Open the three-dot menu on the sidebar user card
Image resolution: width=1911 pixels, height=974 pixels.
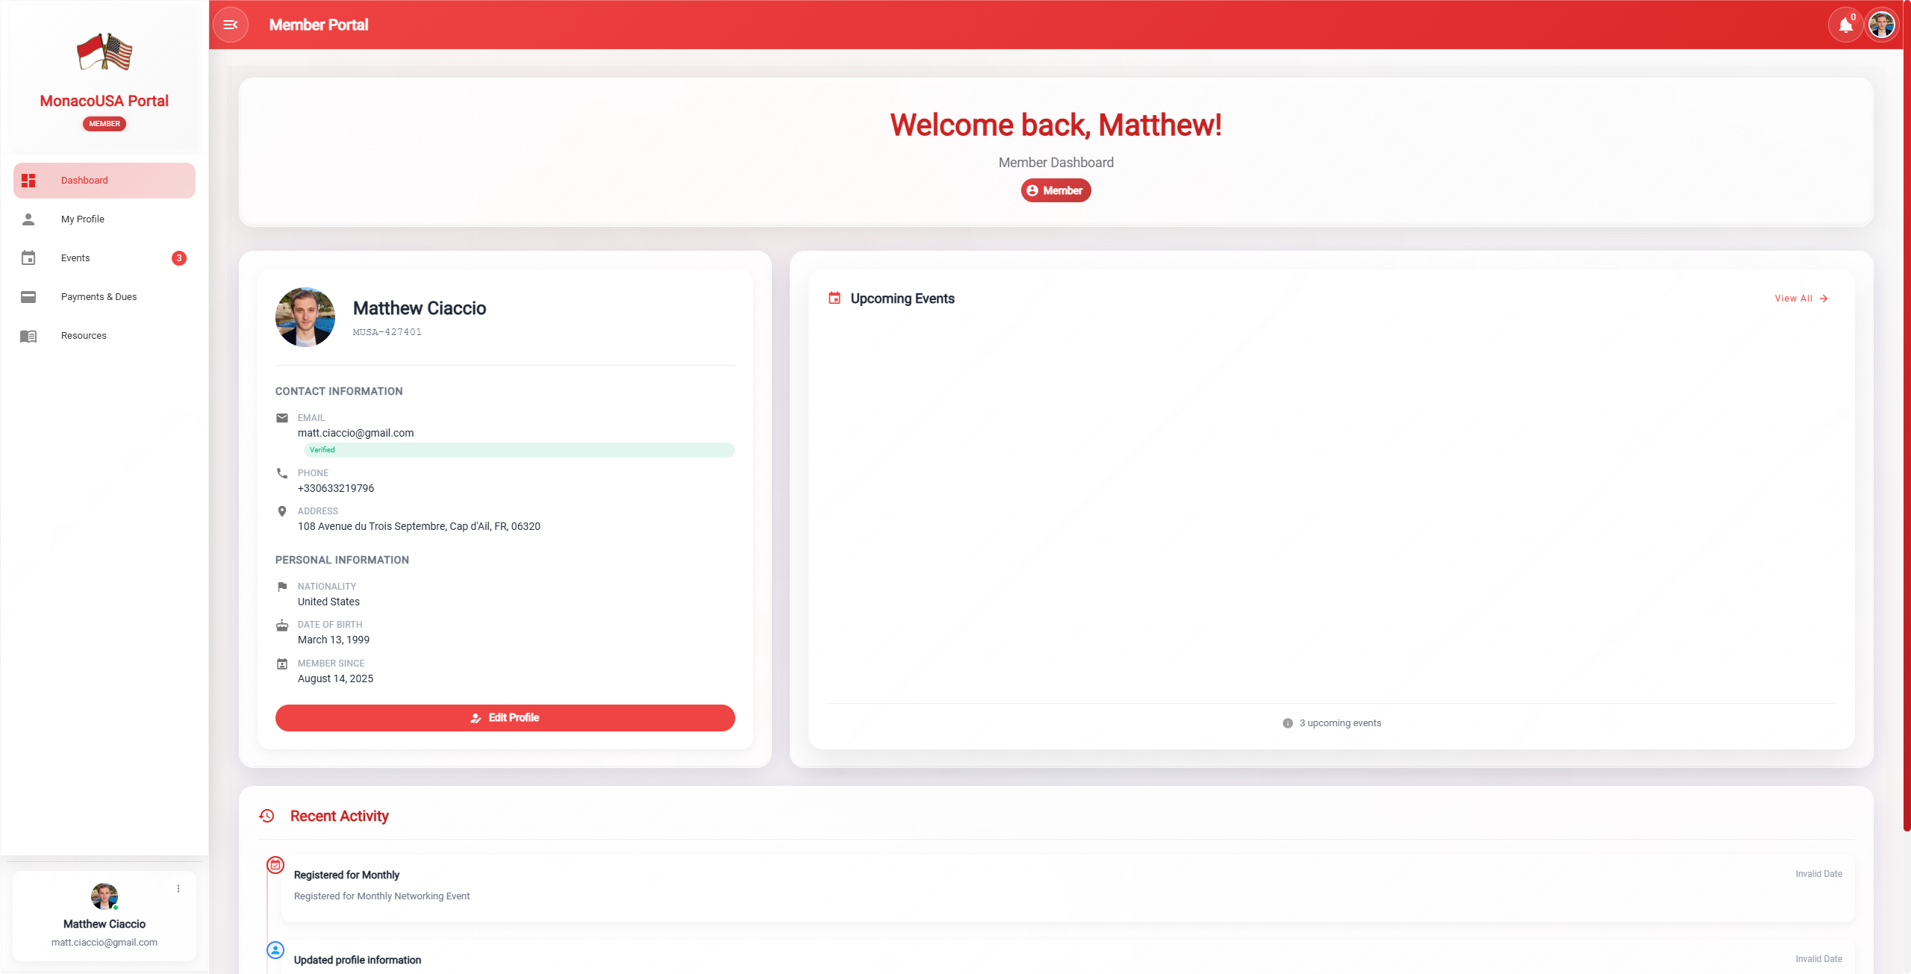[x=178, y=888]
